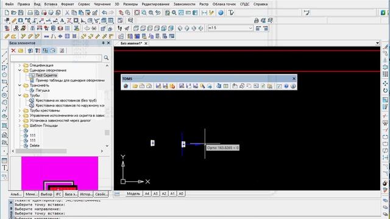
Task: Switch to the A3 layout tab
Action: (x=155, y=193)
